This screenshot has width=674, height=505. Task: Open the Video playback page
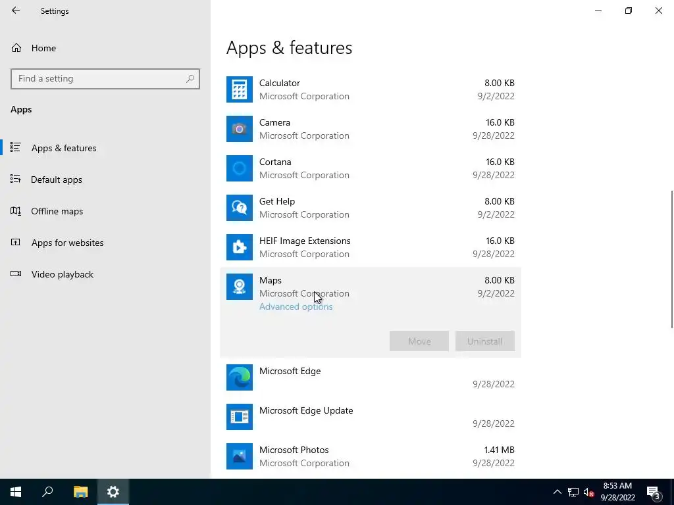[63, 274]
